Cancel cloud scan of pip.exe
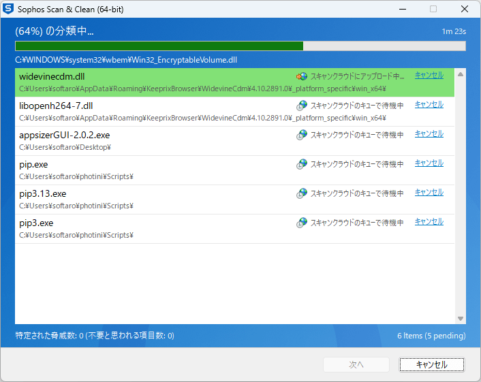The width and height of the screenshot is (481, 382). [429, 163]
